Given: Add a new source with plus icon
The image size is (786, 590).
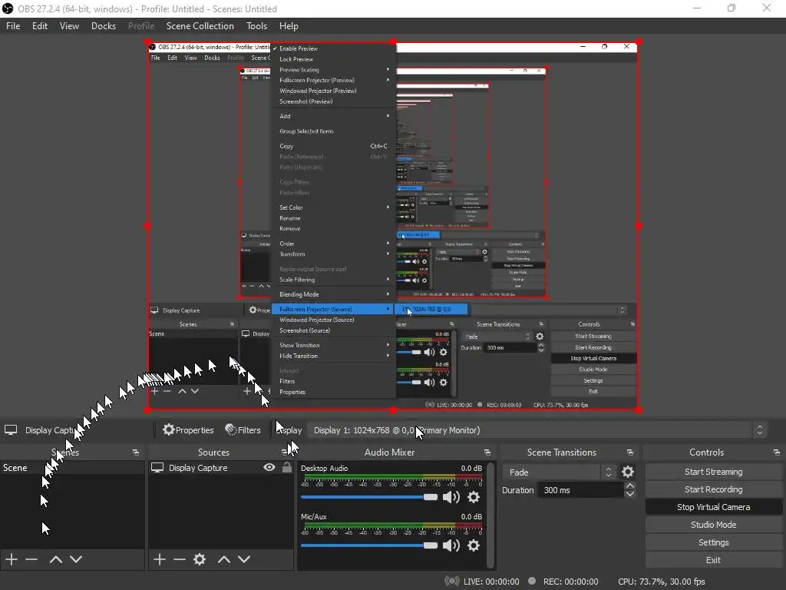Looking at the screenshot, I should tap(160, 559).
